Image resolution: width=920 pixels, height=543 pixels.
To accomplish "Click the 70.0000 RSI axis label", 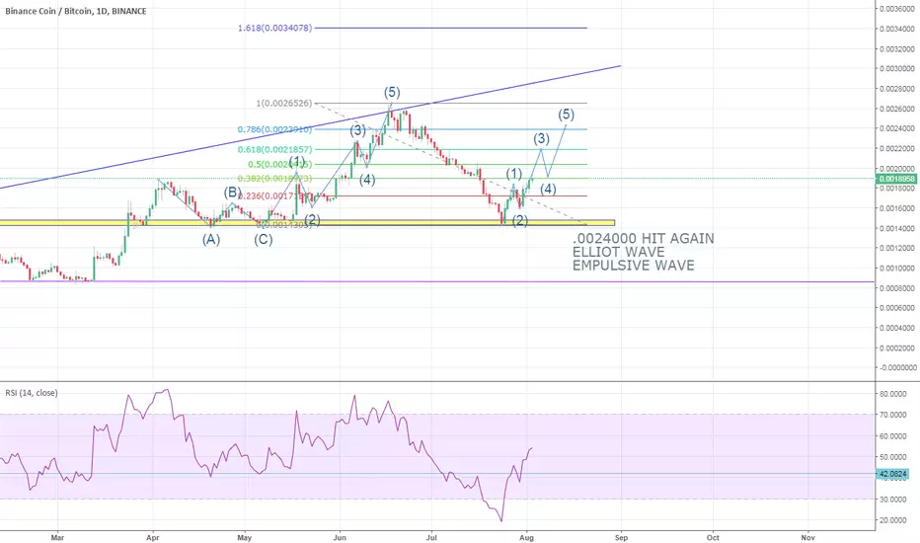I will [x=892, y=415].
